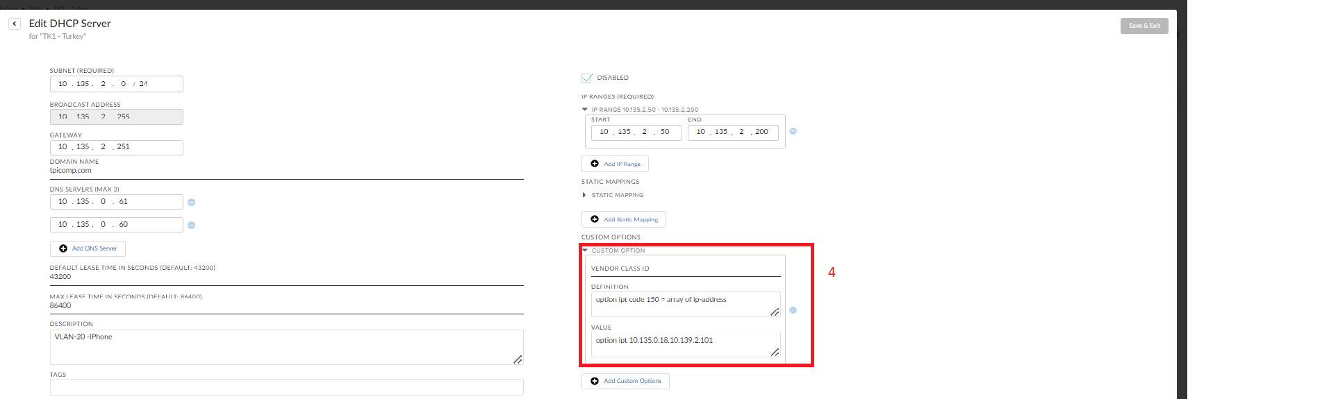Click the Value text area resize handle
Viewport: 1329px width, 399px height.
775,353
